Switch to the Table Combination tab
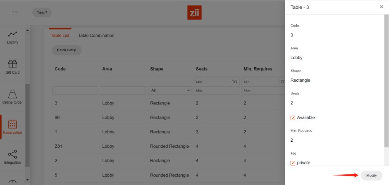 point(96,36)
